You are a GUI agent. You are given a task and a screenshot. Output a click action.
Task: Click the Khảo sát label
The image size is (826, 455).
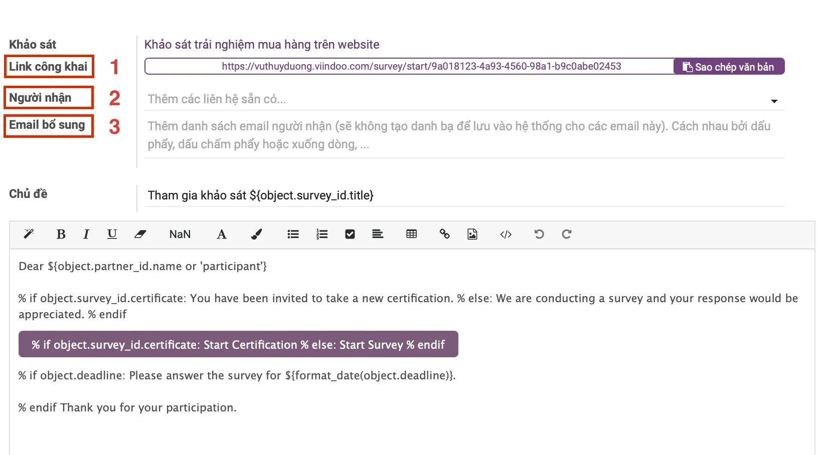pyautogui.click(x=33, y=45)
